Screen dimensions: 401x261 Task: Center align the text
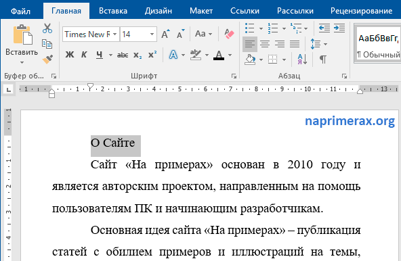click(265, 44)
